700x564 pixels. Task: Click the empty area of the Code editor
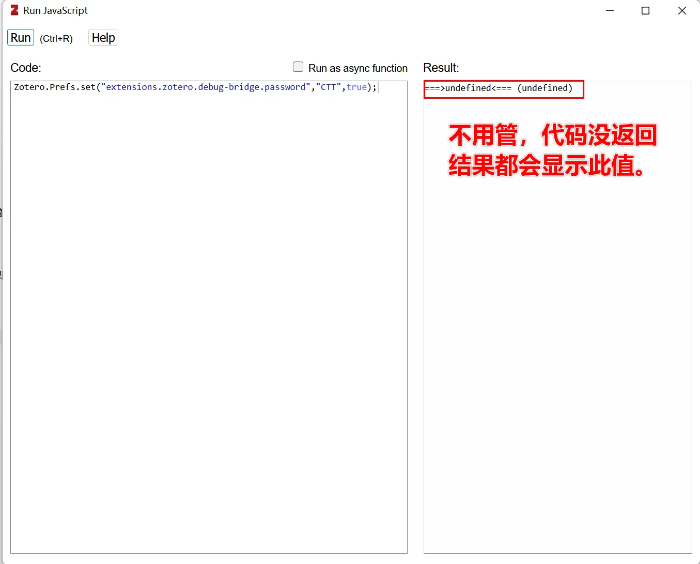(209, 321)
